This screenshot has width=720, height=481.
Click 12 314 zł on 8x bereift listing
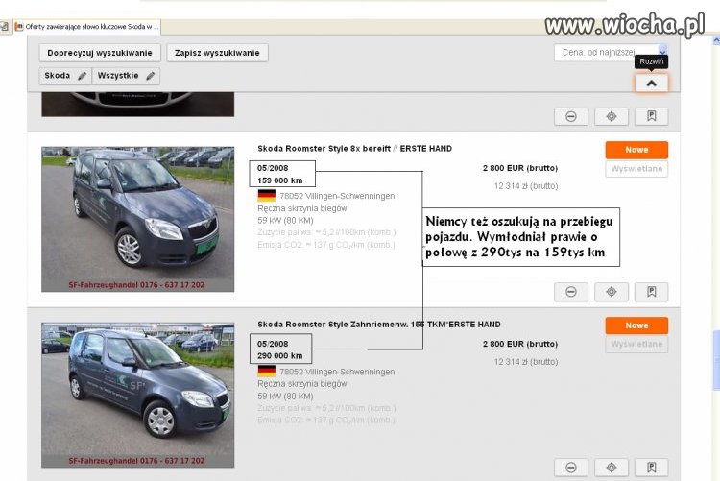[x=526, y=186]
